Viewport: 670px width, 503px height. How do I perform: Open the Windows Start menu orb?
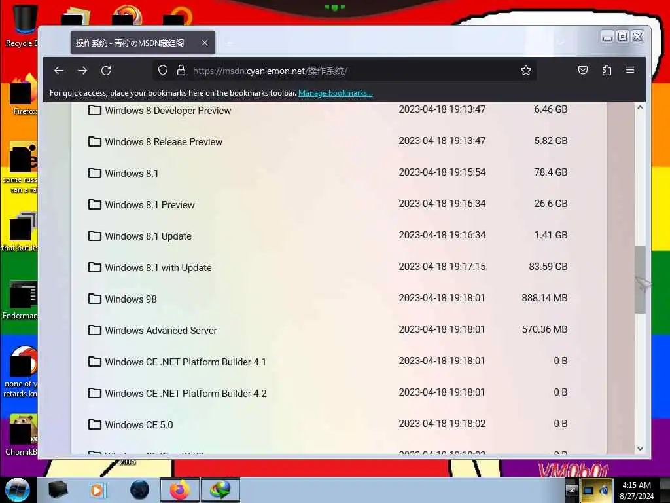pos(18,490)
